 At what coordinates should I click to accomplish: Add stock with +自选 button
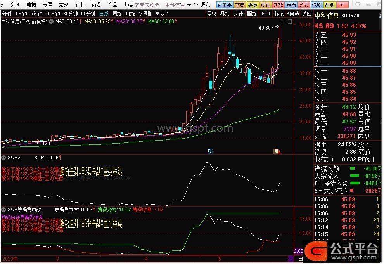tap(293, 14)
